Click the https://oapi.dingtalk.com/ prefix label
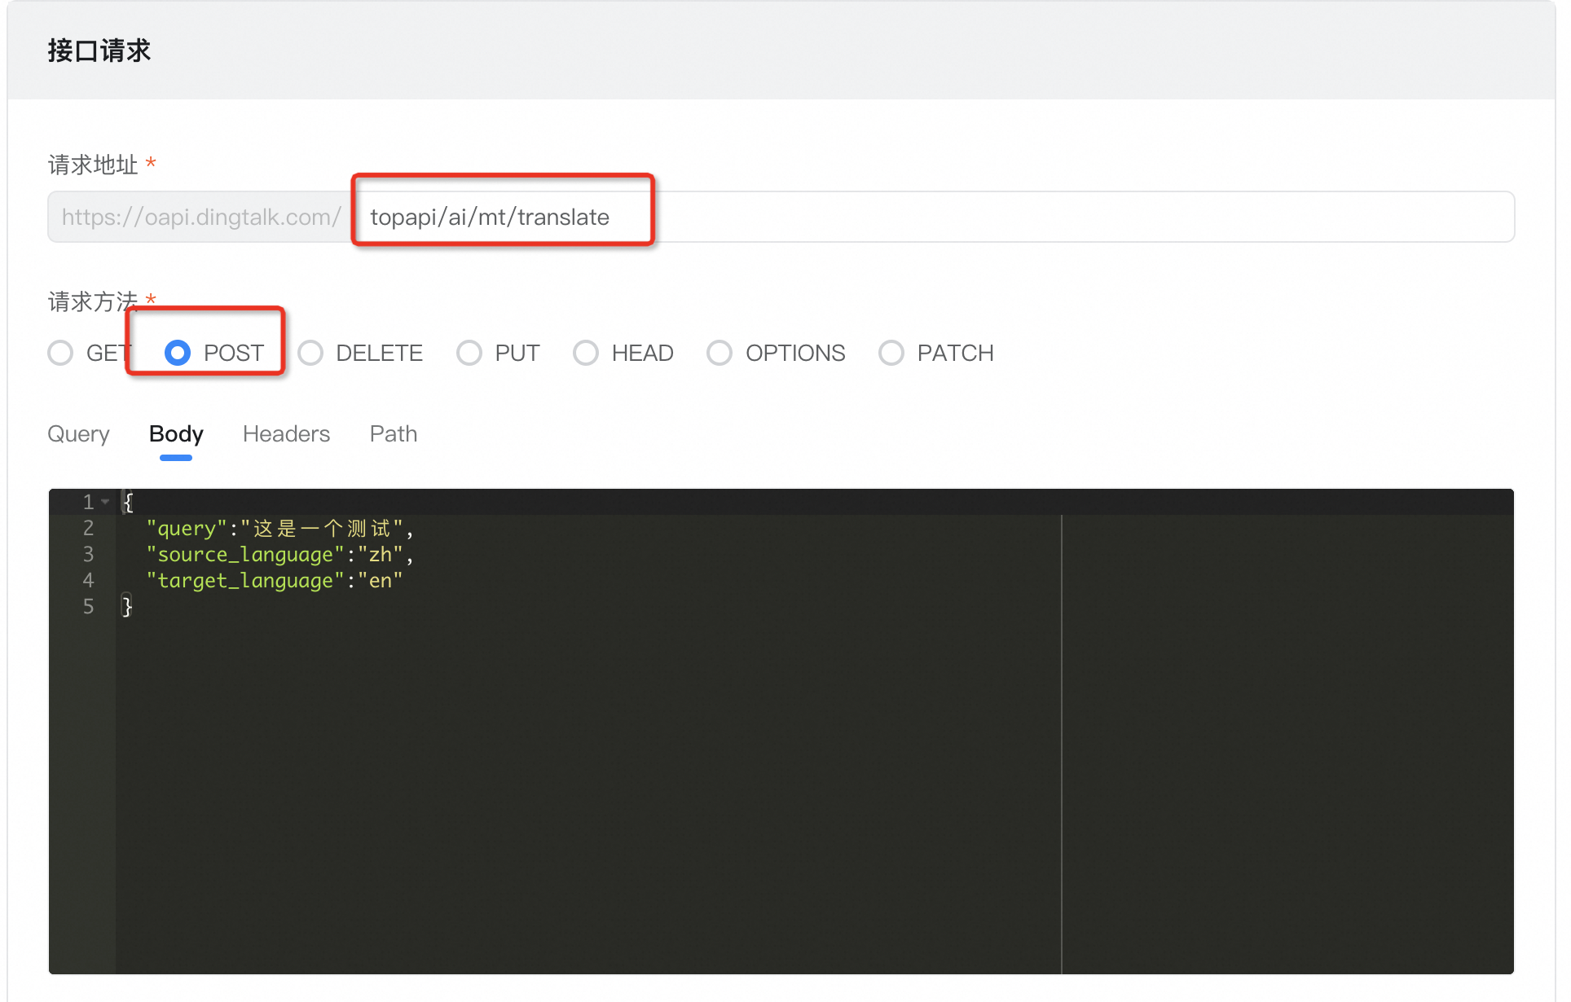1571x1002 pixels. coord(200,217)
